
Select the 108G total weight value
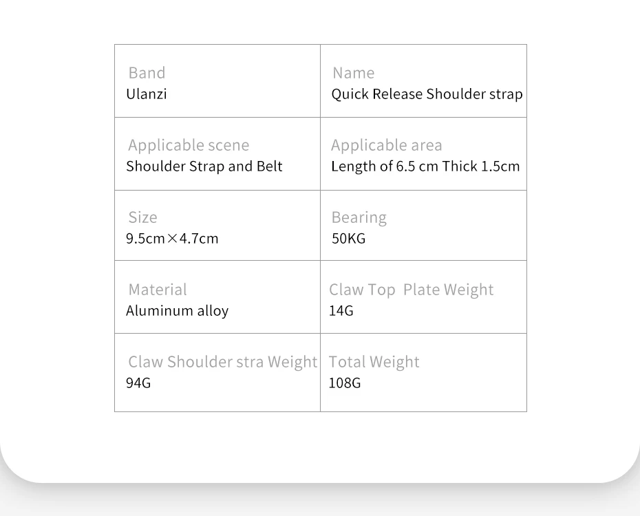pyautogui.click(x=345, y=383)
